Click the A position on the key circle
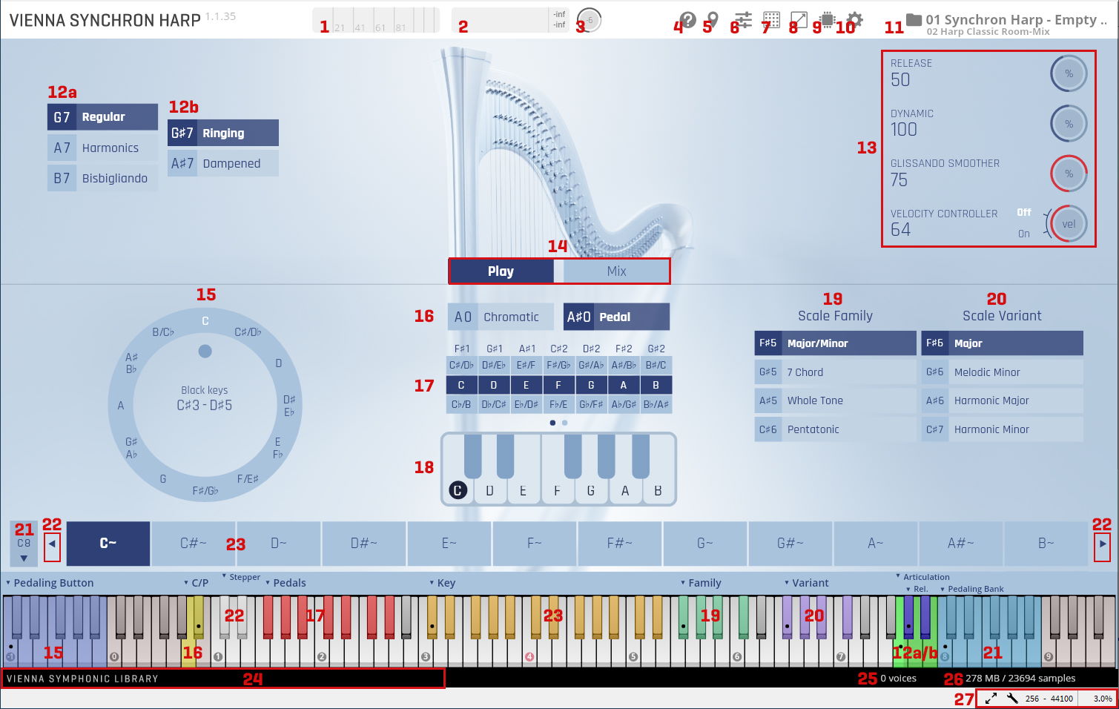 tap(121, 406)
